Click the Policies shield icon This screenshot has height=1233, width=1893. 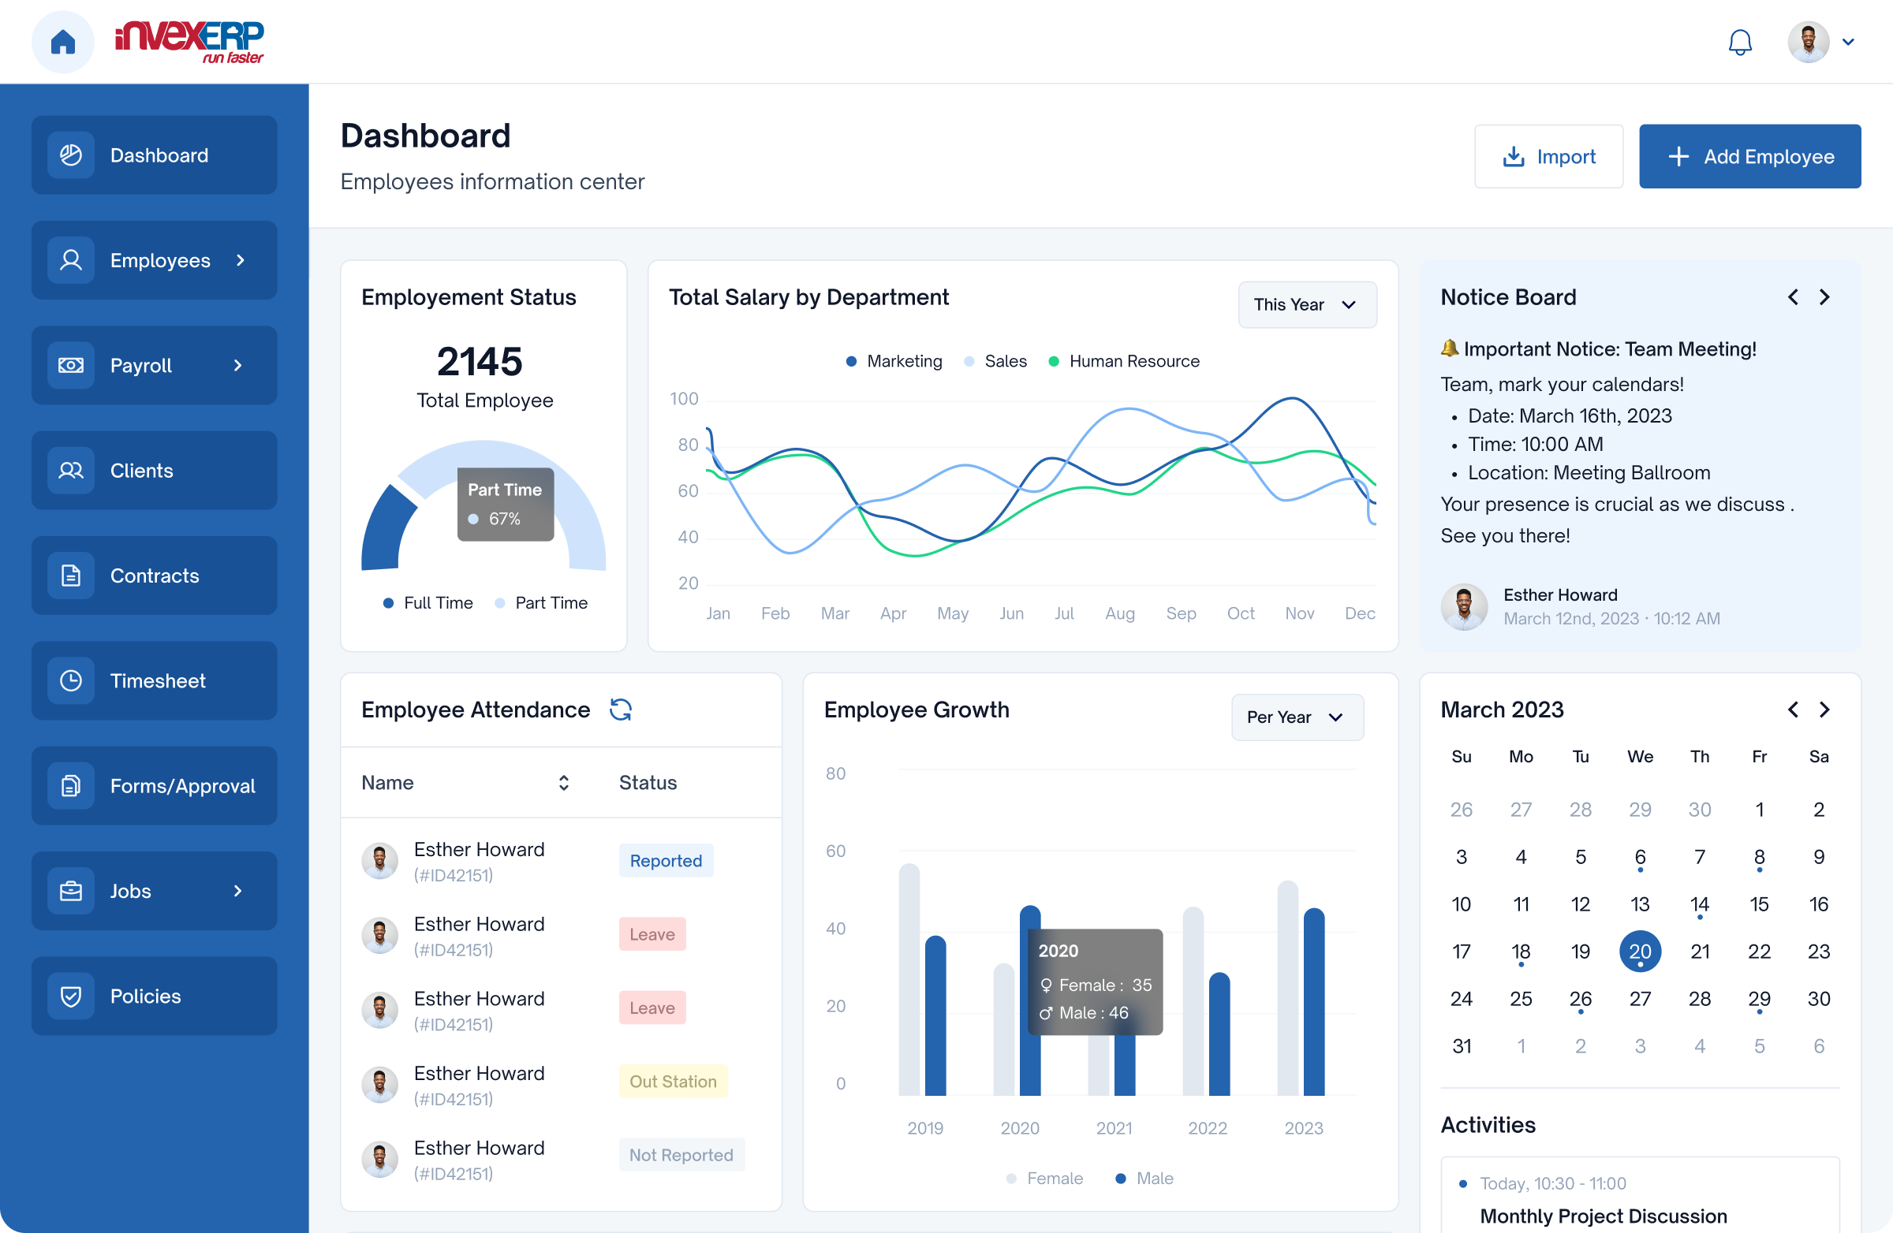point(71,996)
